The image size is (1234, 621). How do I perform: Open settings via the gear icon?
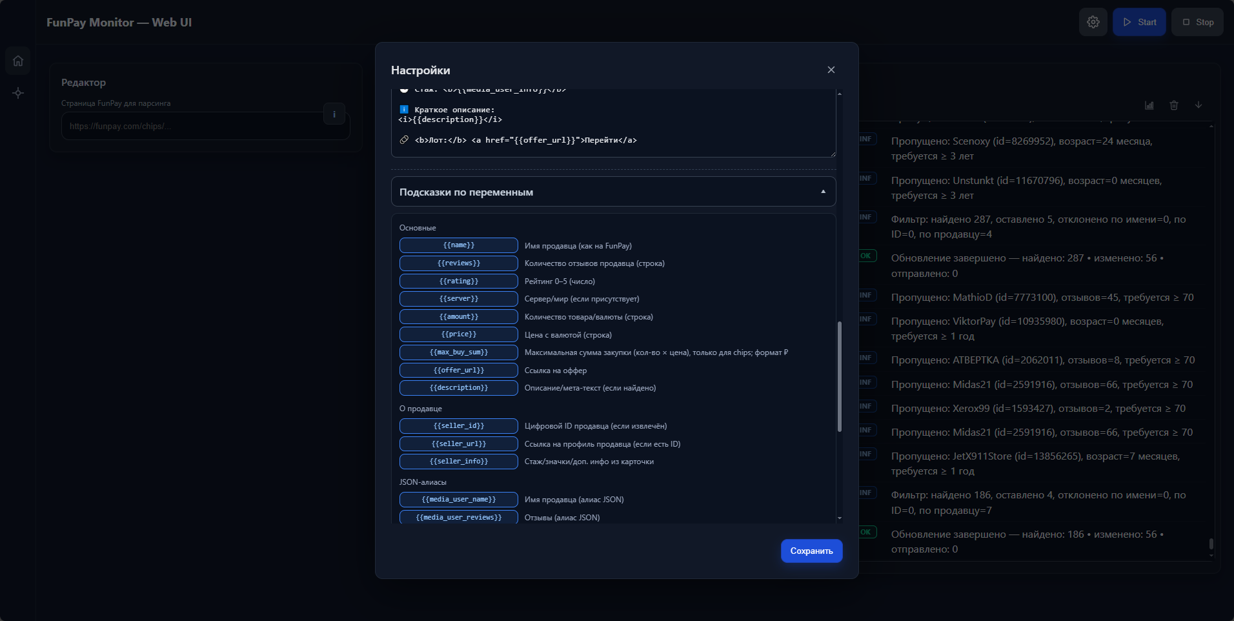point(1093,22)
